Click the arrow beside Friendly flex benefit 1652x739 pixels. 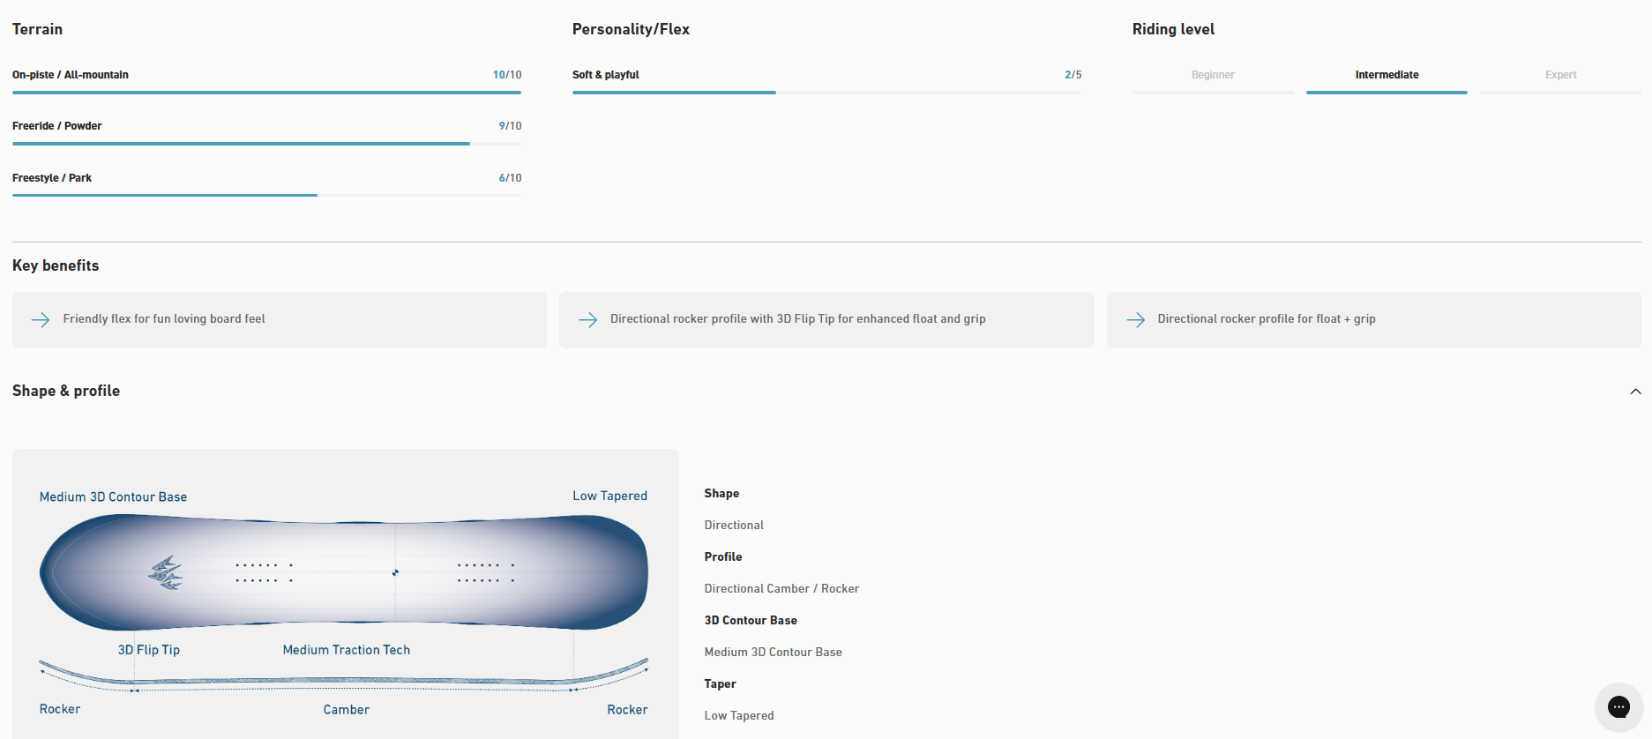(x=41, y=319)
